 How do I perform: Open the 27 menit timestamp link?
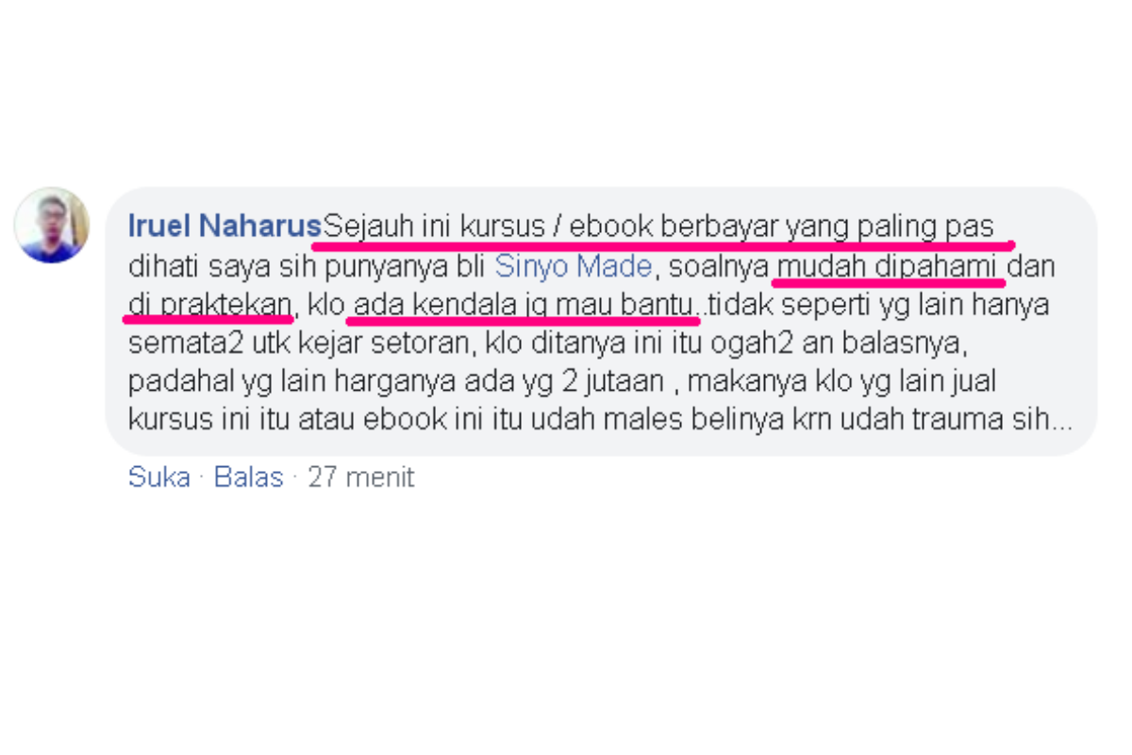coord(361,477)
